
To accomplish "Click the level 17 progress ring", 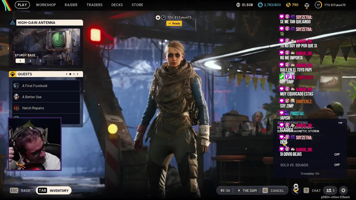I will pos(318,5).
